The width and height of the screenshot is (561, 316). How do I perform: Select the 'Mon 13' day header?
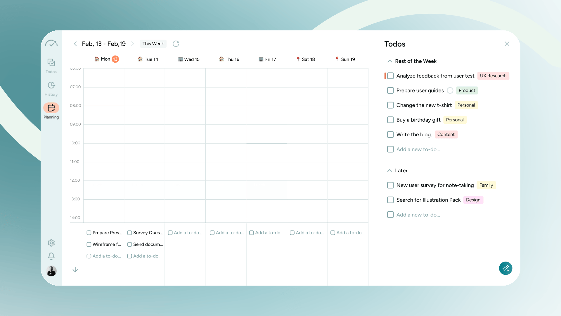(x=106, y=59)
